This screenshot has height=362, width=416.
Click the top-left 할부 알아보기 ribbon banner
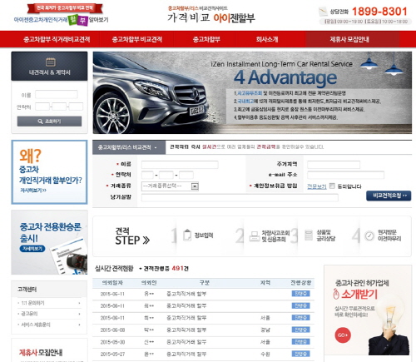pos(62,15)
